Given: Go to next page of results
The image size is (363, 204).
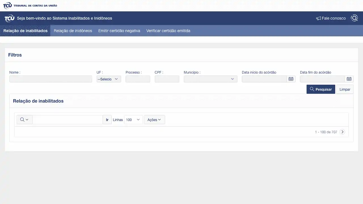Looking at the screenshot, I should tap(342, 132).
